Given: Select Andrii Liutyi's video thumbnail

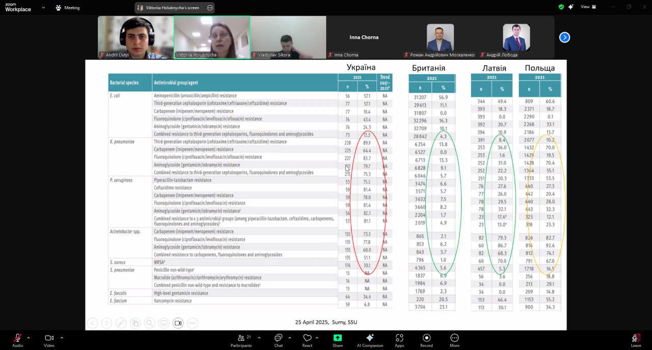Looking at the screenshot, I should coord(135,37).
